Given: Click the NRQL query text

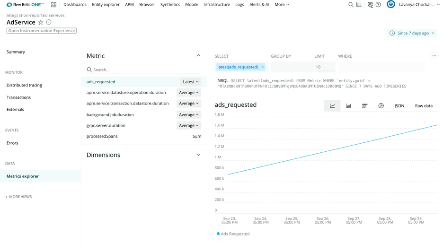Looking at the screenshot, I should tap(312, 83).
